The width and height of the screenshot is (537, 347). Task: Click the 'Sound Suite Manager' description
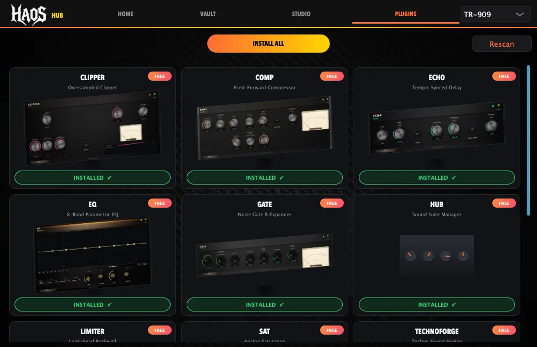tap(437, 215)
